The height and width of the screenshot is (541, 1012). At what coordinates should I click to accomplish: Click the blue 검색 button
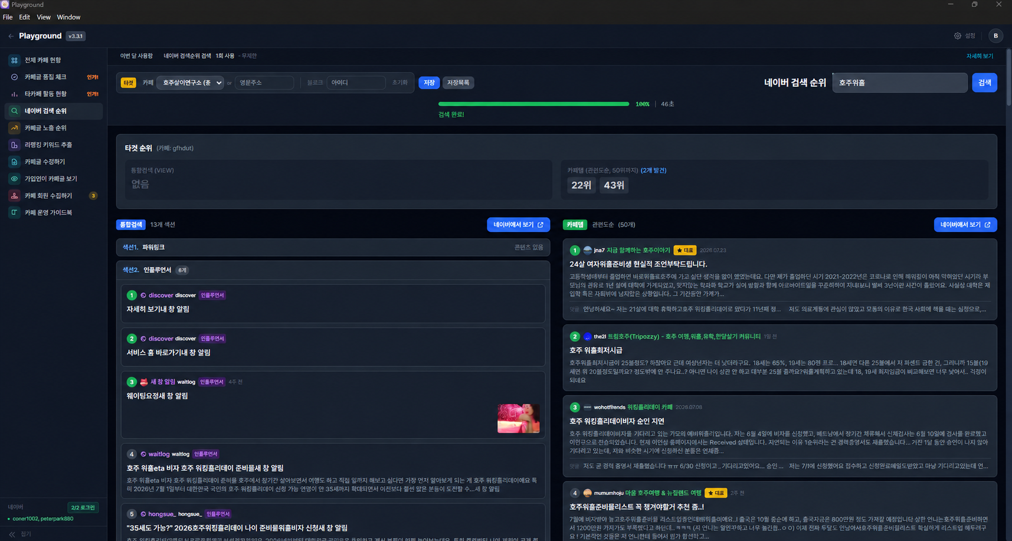click(984, 83)
